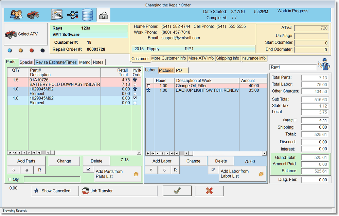Open the checklist notepad icon

click(x=57, y=15)
